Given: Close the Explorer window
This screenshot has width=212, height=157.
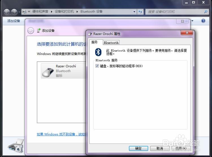Looking at the screenshot, I should pyautogui.click(x=203, y=3).
